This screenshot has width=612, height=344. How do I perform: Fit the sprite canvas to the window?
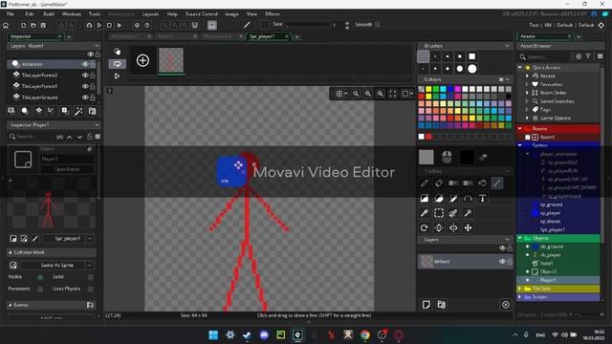(393, 94)
